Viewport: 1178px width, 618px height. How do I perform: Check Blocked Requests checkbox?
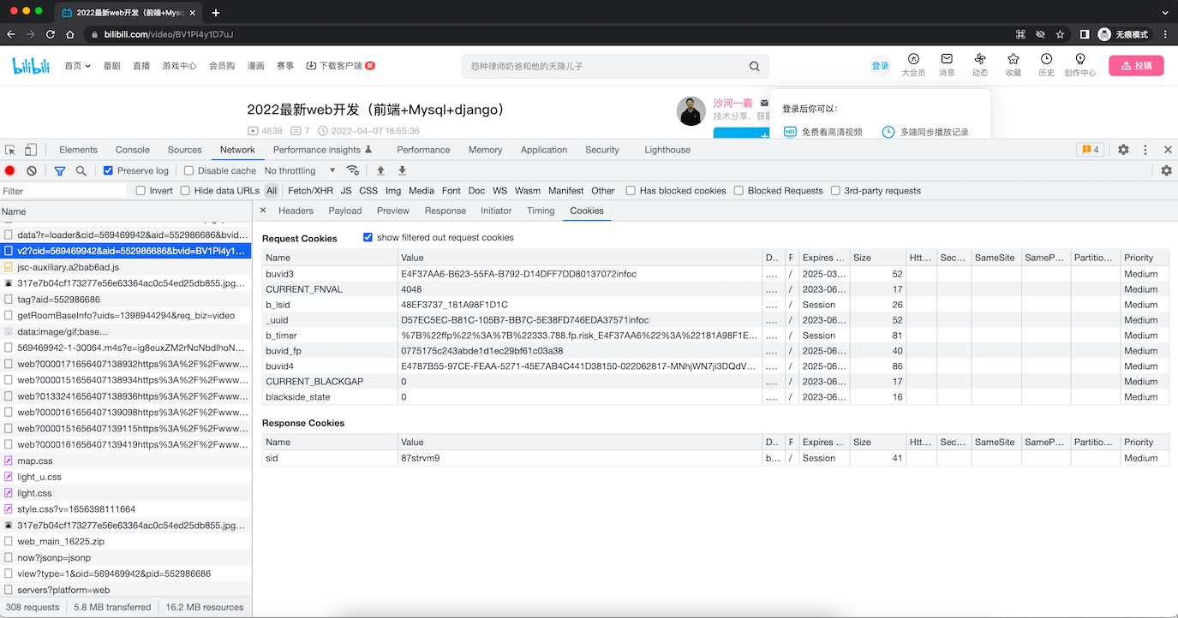tap(738, 191)
